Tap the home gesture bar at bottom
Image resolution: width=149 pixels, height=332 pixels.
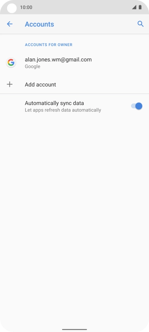[74, 329]
